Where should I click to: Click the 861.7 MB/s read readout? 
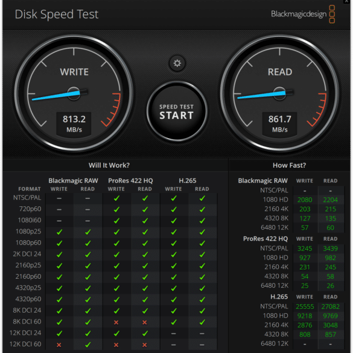(279, 124)
